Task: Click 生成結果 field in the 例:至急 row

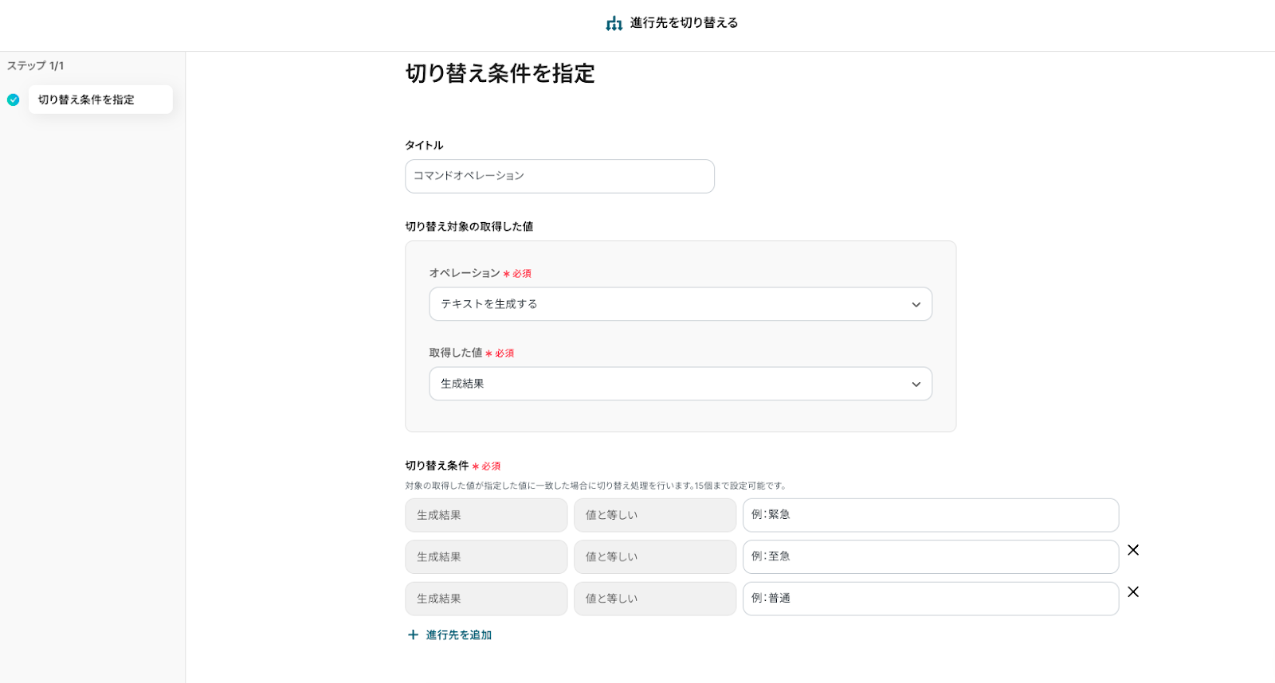Action: click(x=486, y=556)
